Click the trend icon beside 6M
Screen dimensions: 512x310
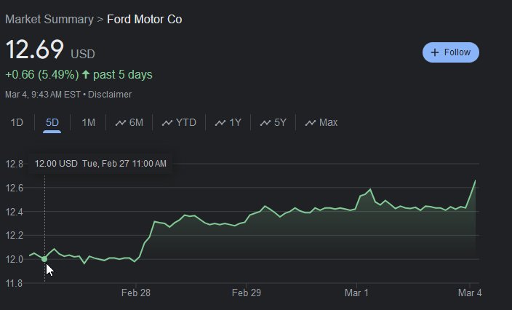[121, 123]
